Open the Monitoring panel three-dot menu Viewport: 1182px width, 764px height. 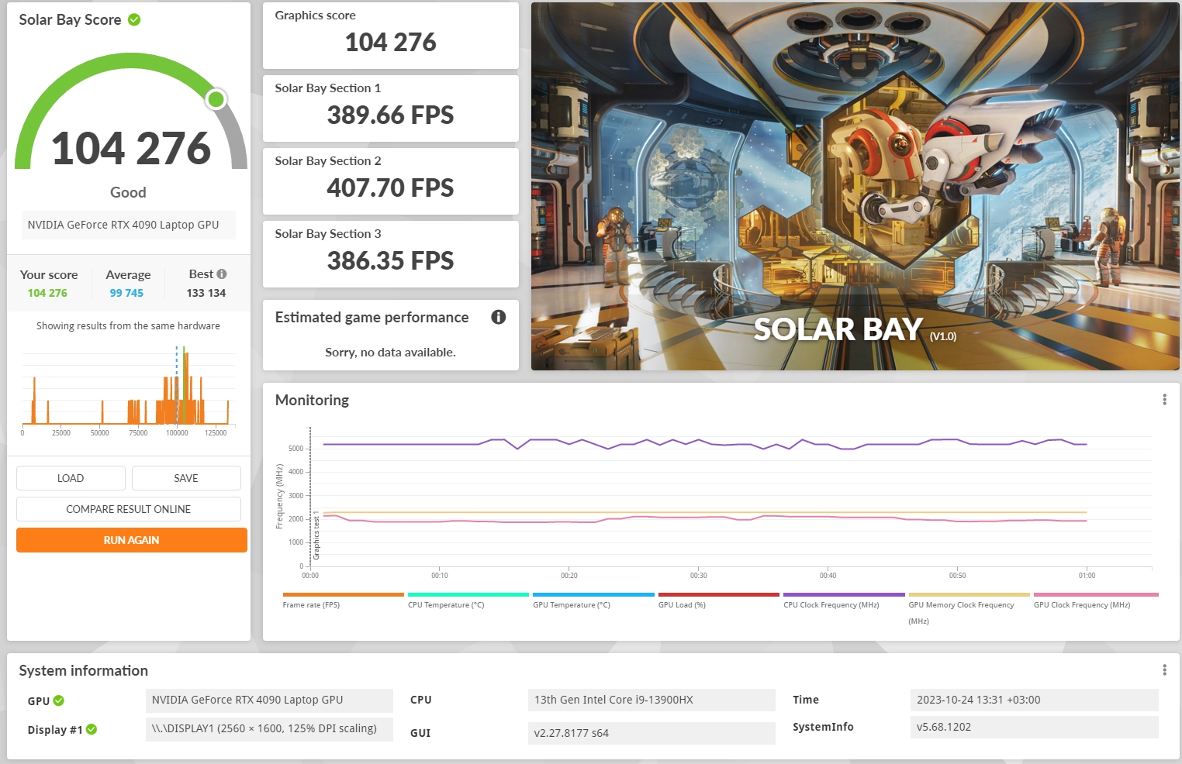tap(1164, 400)
